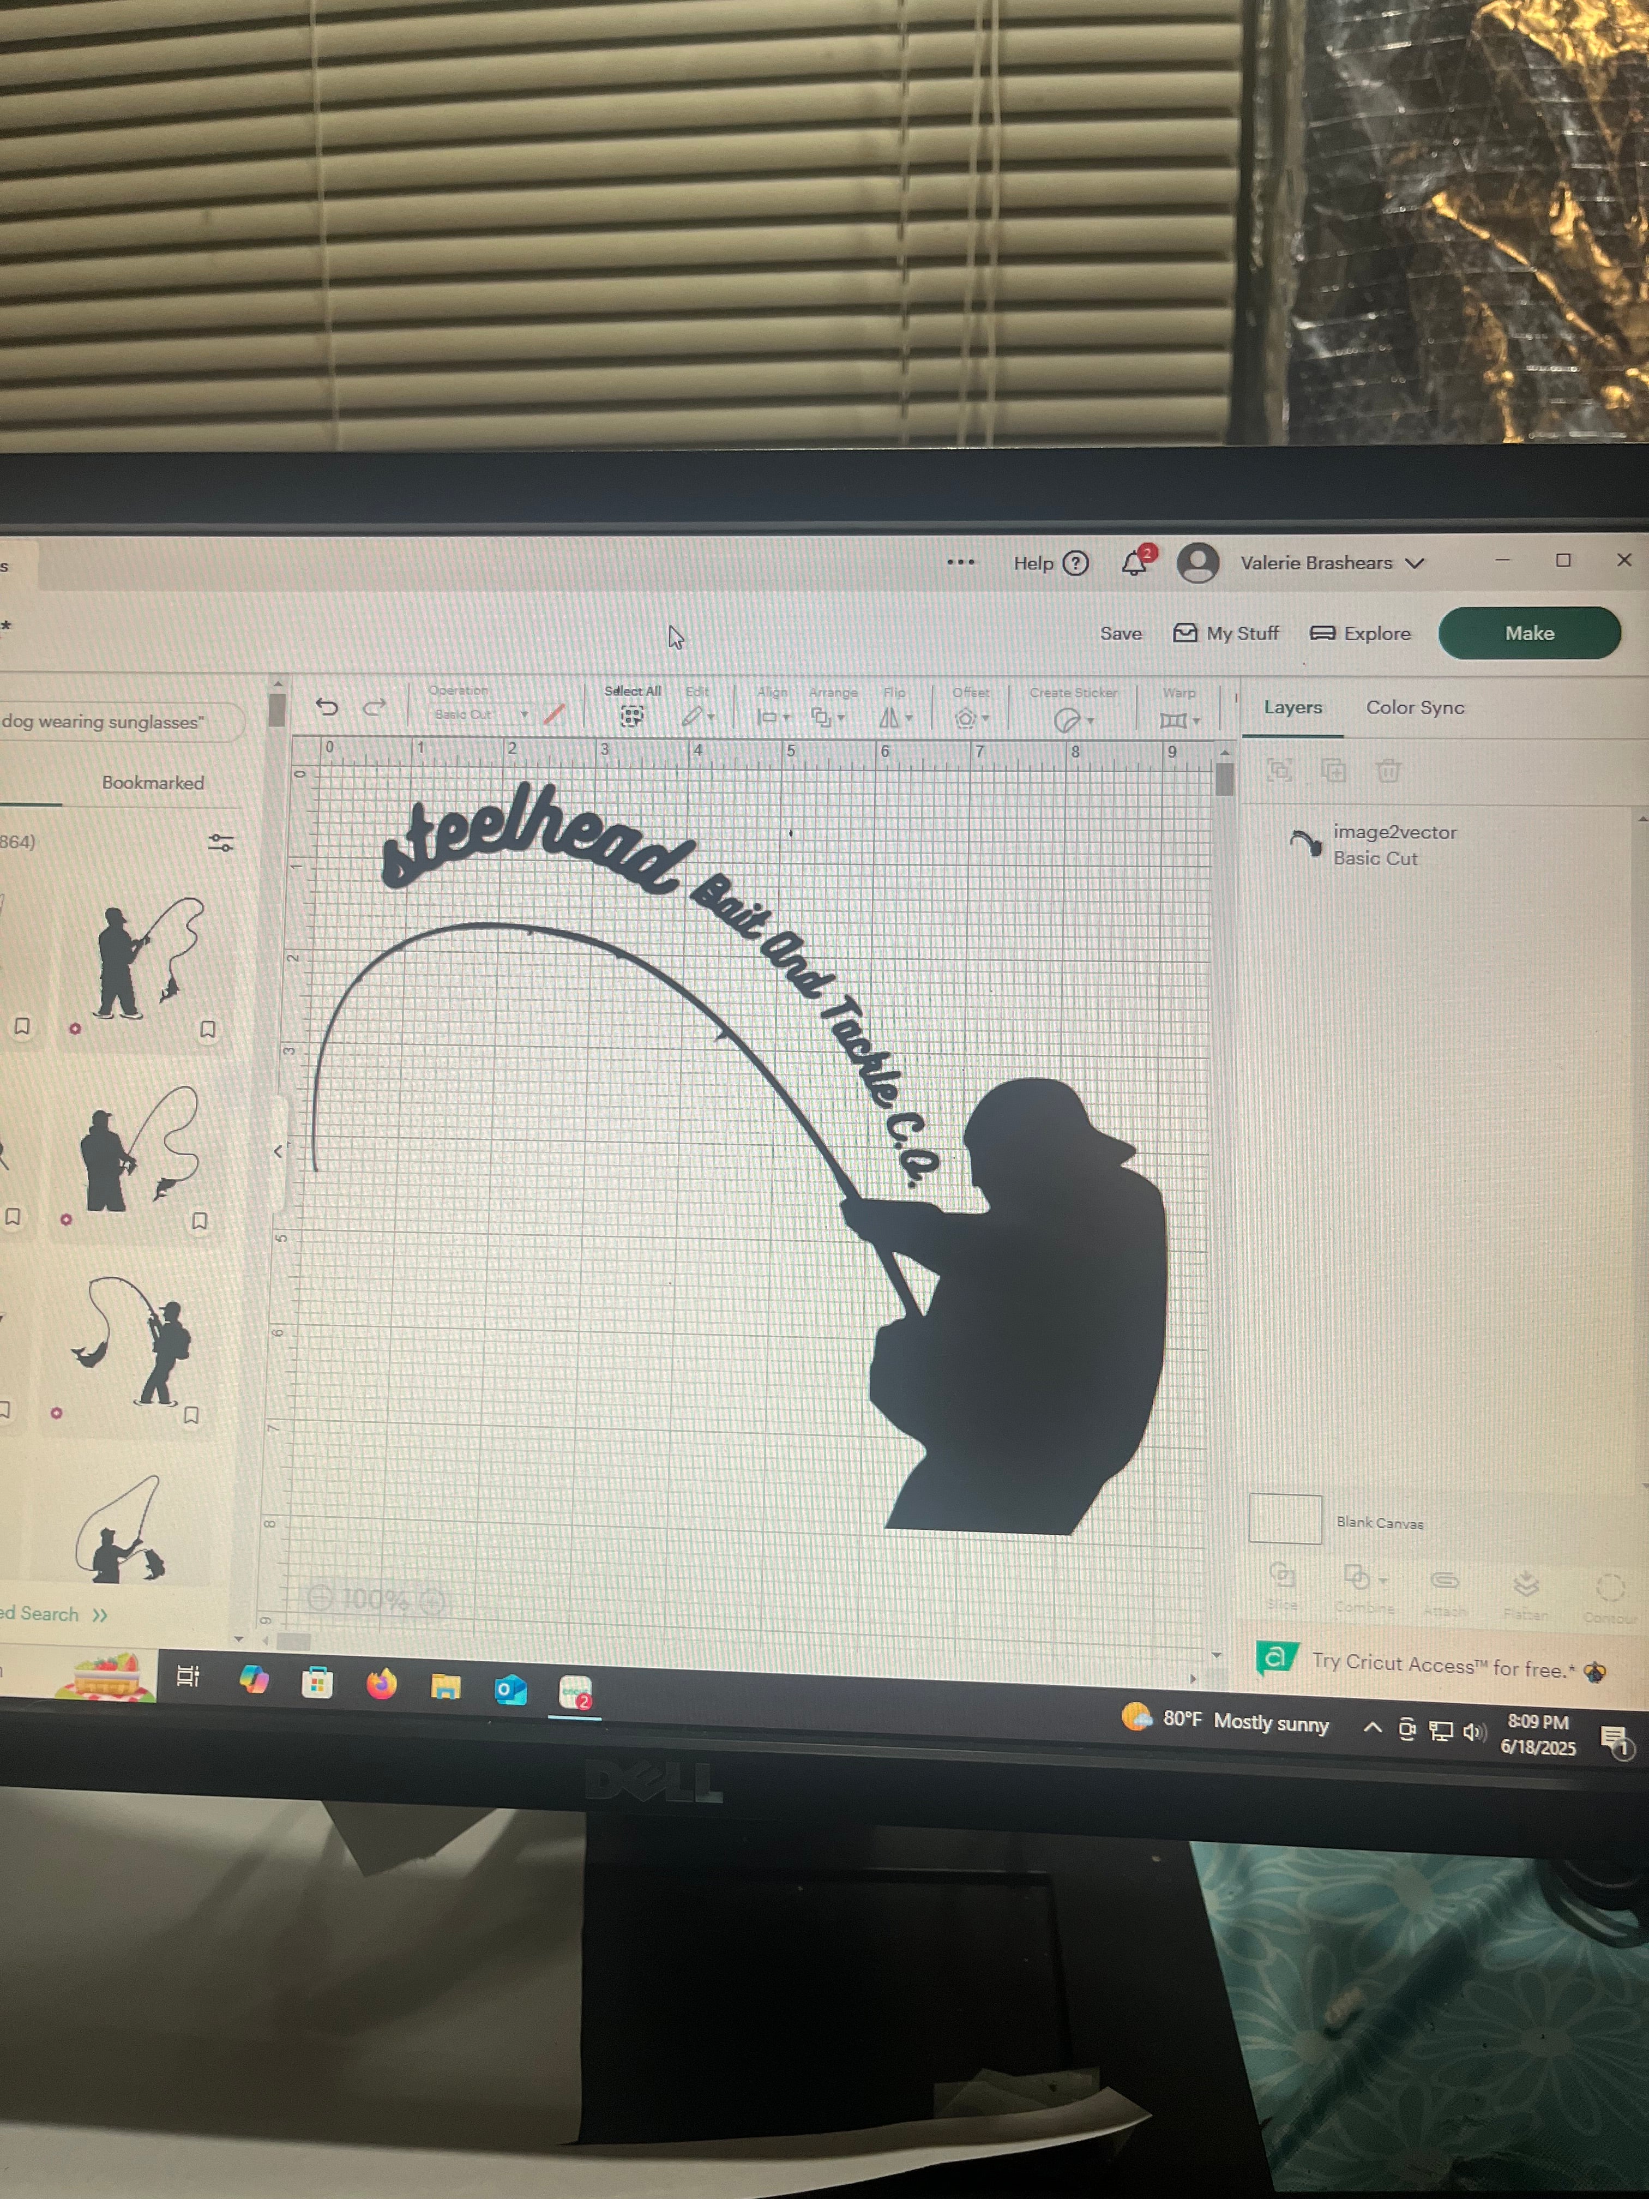Click the volume speaker tray icon
Screen dimensions: 1649x2199
coord(1474,1732)
